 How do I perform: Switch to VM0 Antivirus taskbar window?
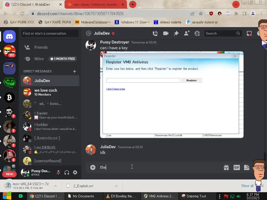click(159, 196)
